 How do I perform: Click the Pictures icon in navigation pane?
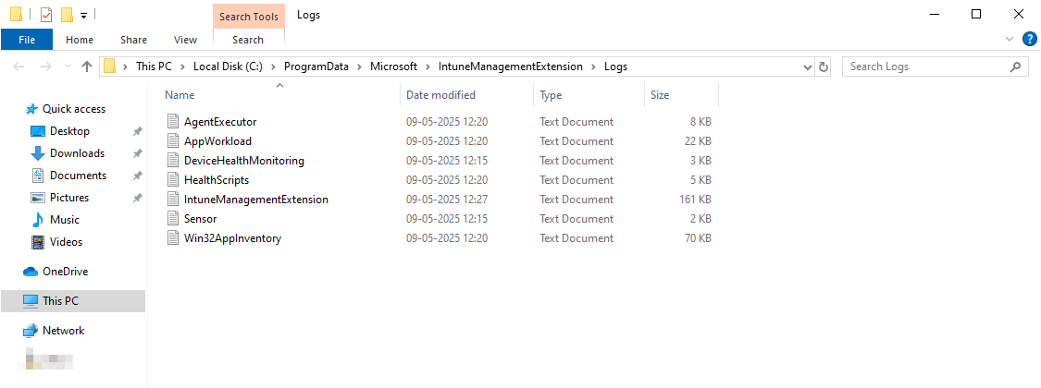(38, 198)
